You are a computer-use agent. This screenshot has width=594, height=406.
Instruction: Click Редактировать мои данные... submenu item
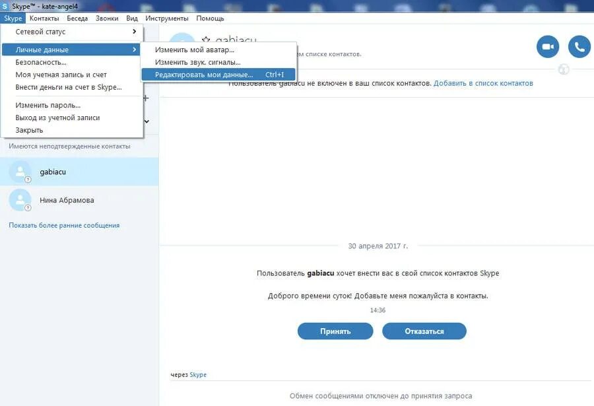218,75
